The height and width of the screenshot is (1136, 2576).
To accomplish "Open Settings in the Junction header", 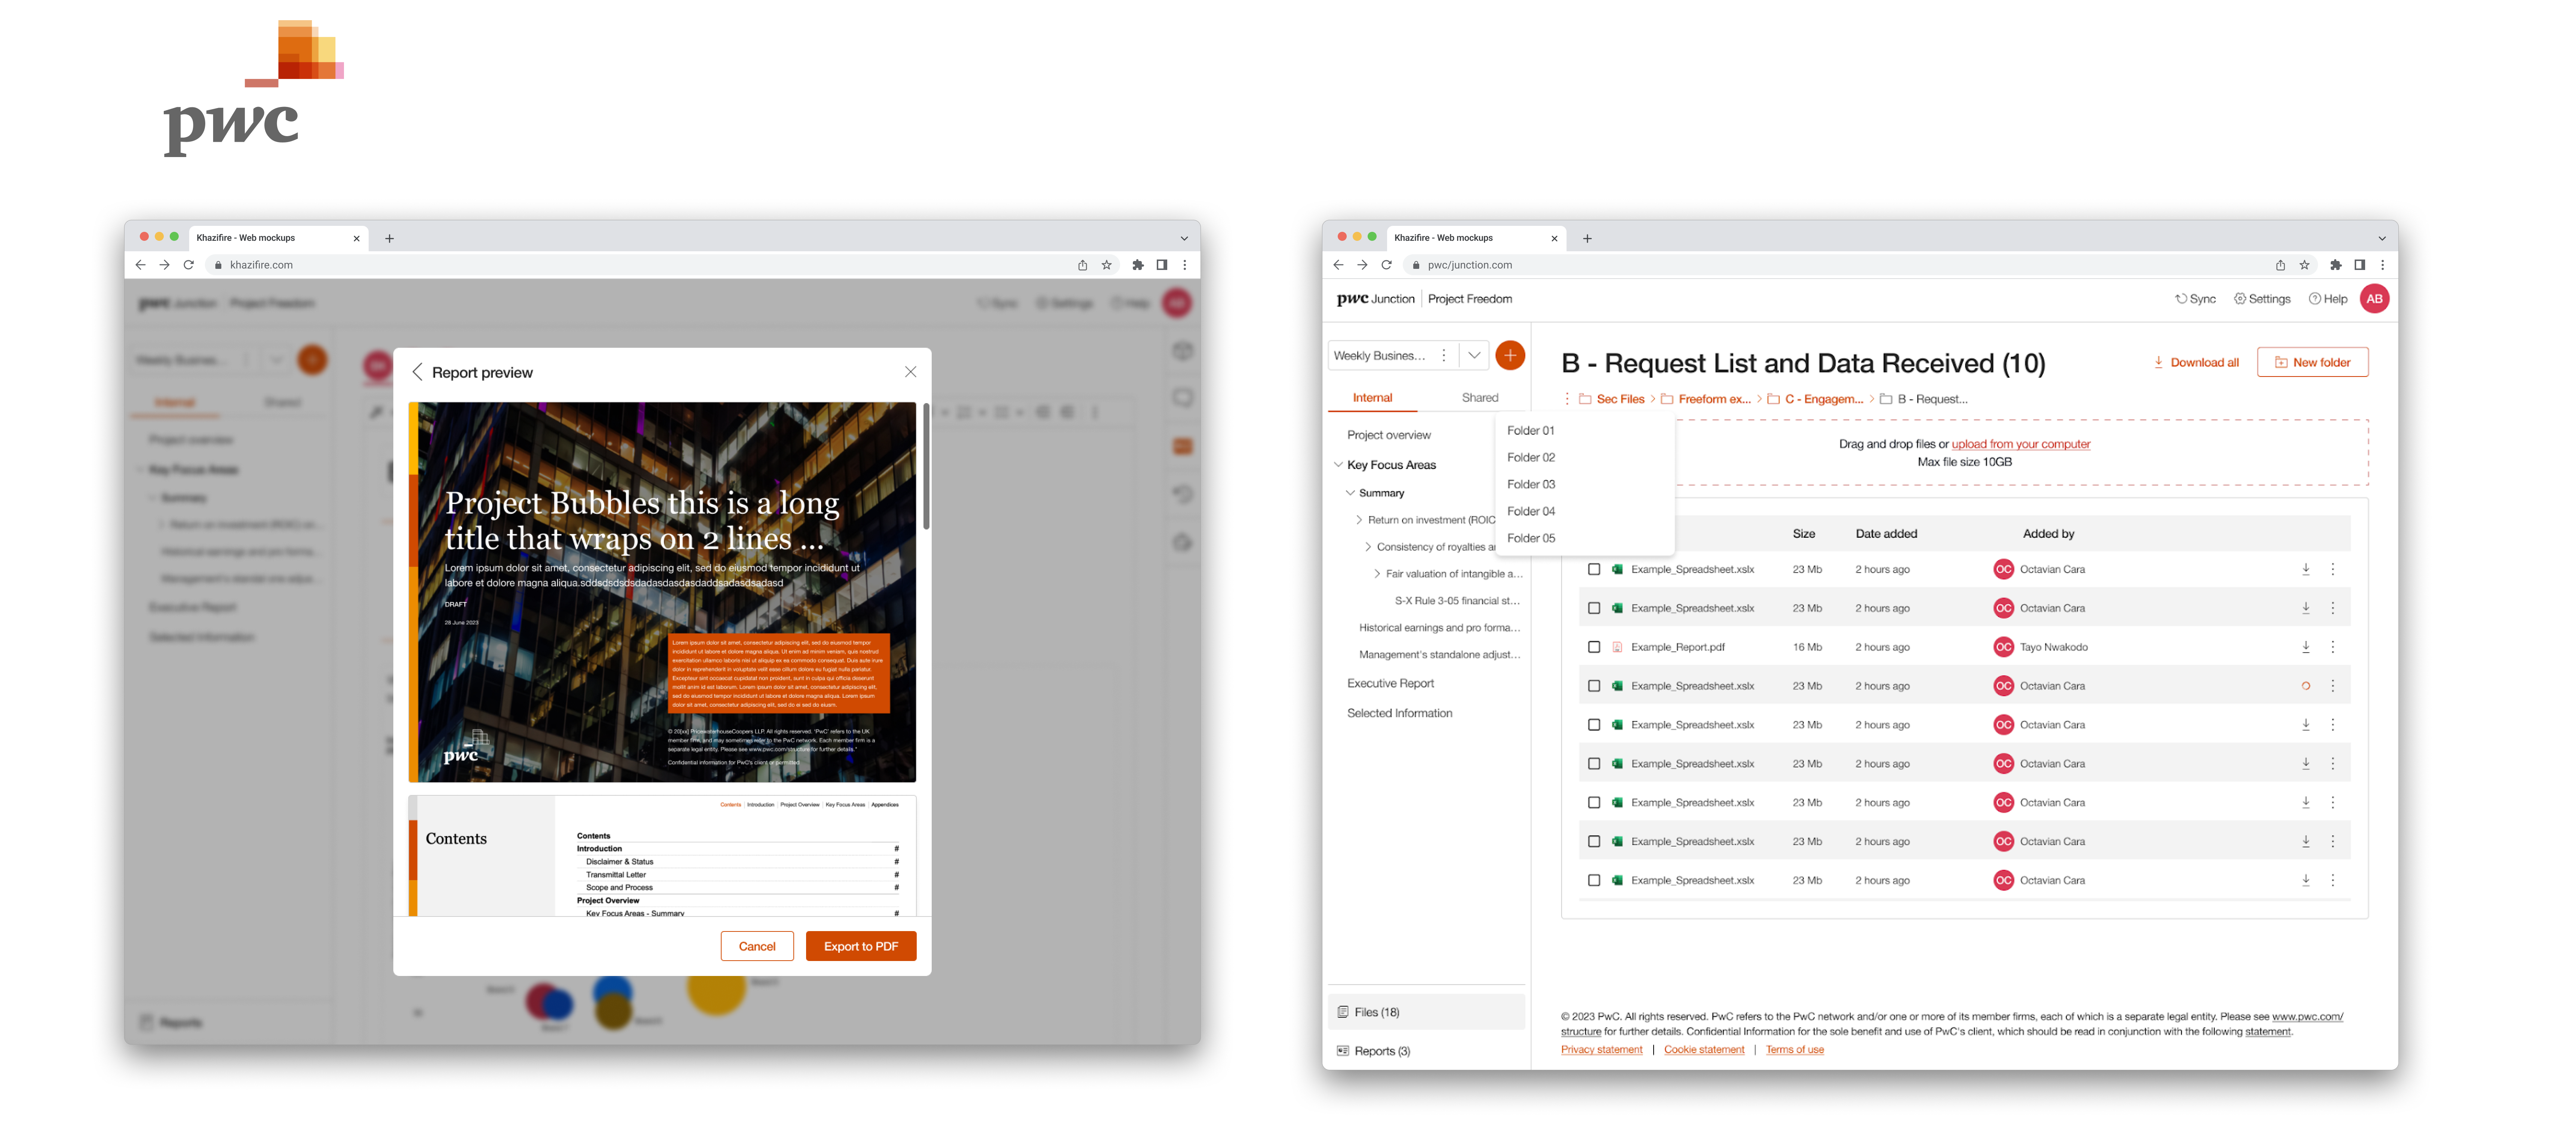I will [2262, 299].
